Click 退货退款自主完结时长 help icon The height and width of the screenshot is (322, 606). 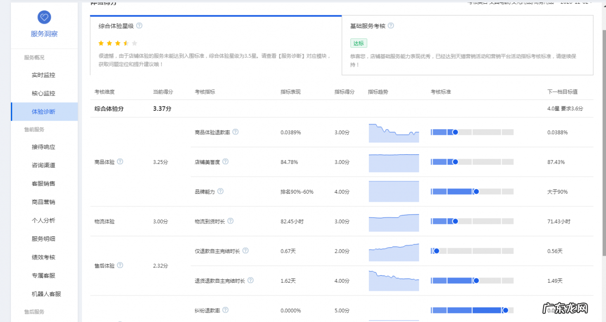[251, 280]
